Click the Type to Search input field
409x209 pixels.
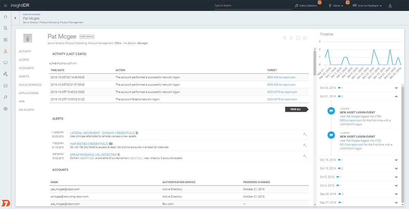click(x=253, y=6)
